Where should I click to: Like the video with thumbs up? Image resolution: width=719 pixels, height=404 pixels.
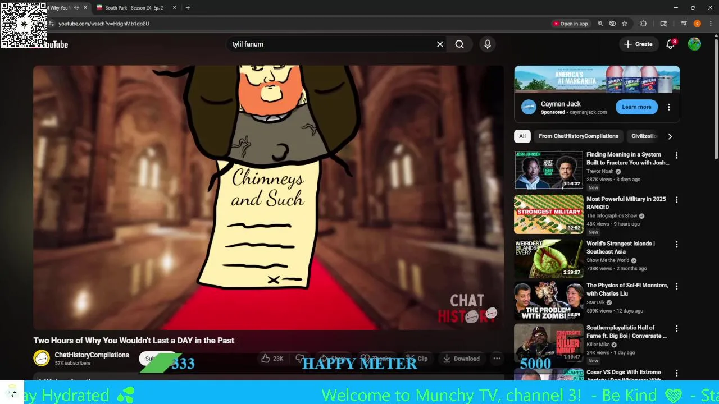point(272,359)
